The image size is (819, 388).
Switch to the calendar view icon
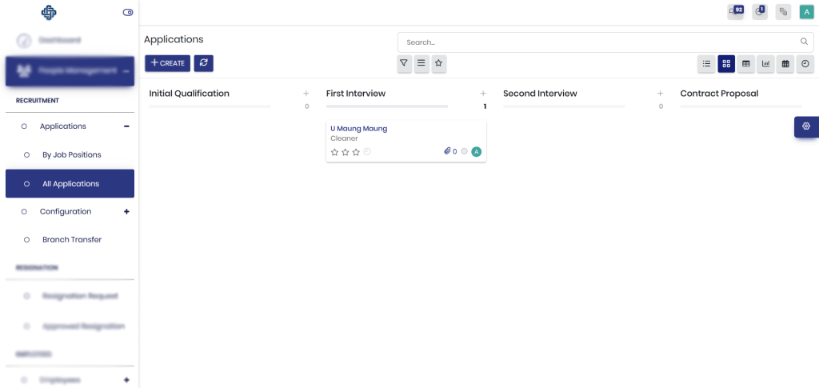785,64
